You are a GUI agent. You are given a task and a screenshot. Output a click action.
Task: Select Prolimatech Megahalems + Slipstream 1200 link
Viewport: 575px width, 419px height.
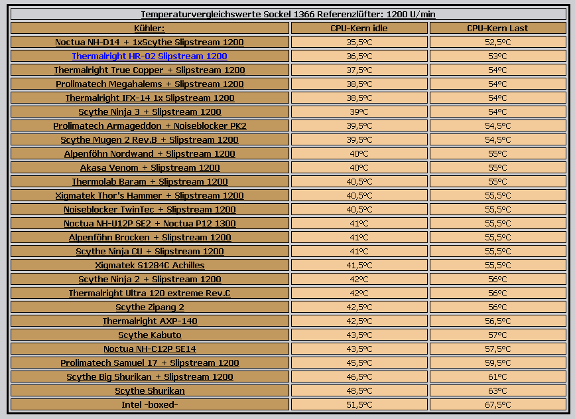click(x=149, y=84)
